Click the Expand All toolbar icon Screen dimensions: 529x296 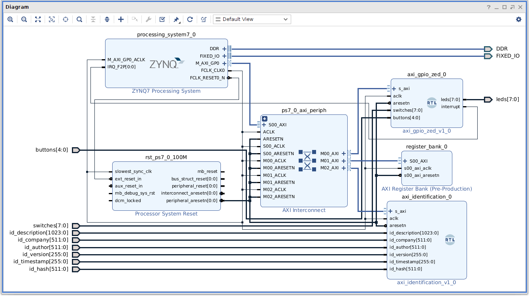tap(107, 19)
